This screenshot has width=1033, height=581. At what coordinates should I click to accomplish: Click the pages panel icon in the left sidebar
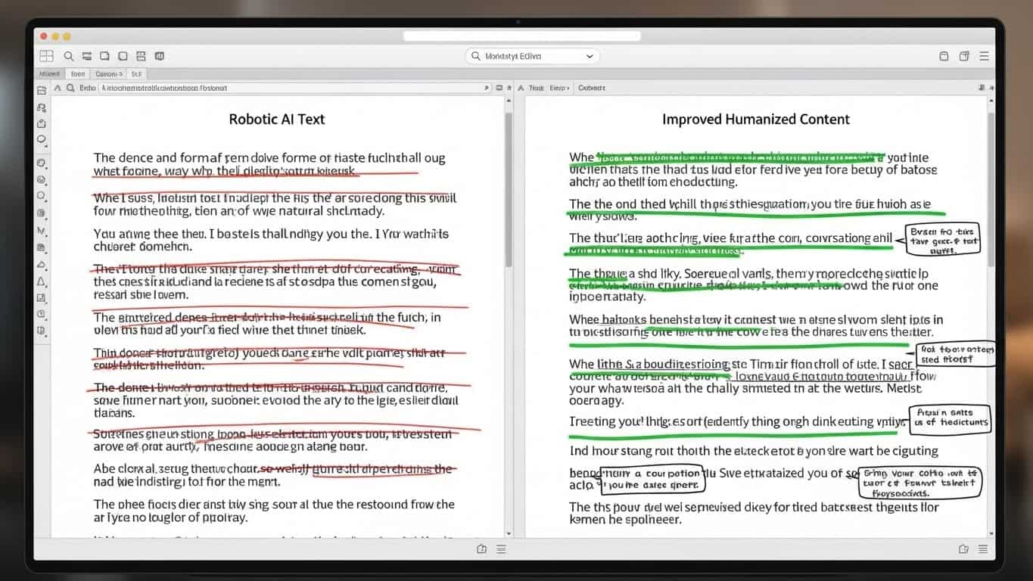42,89
